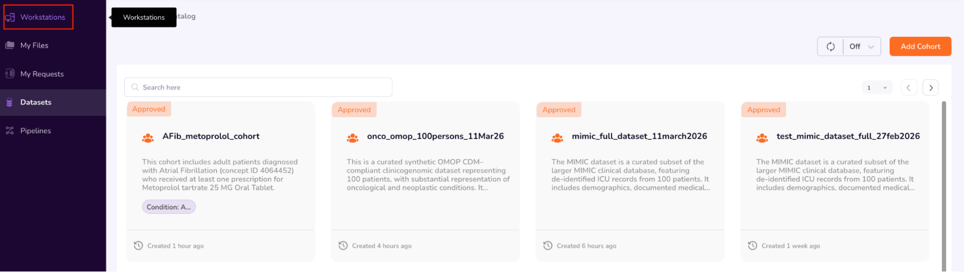The height and width of the screenshot is (272, 964).
Task: Click the Workstations sidebar icon
Action: (10, 17)
